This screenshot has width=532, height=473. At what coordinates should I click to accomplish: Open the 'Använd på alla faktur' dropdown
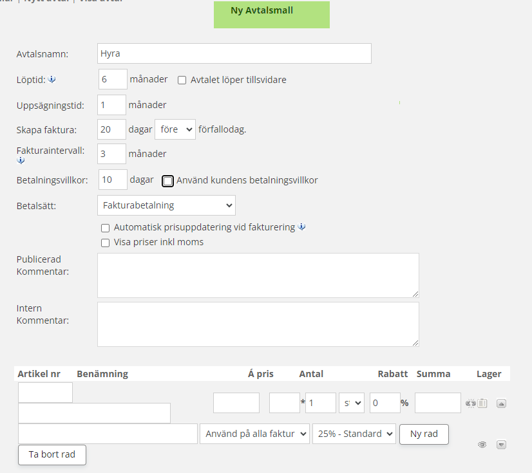point(255,434)
